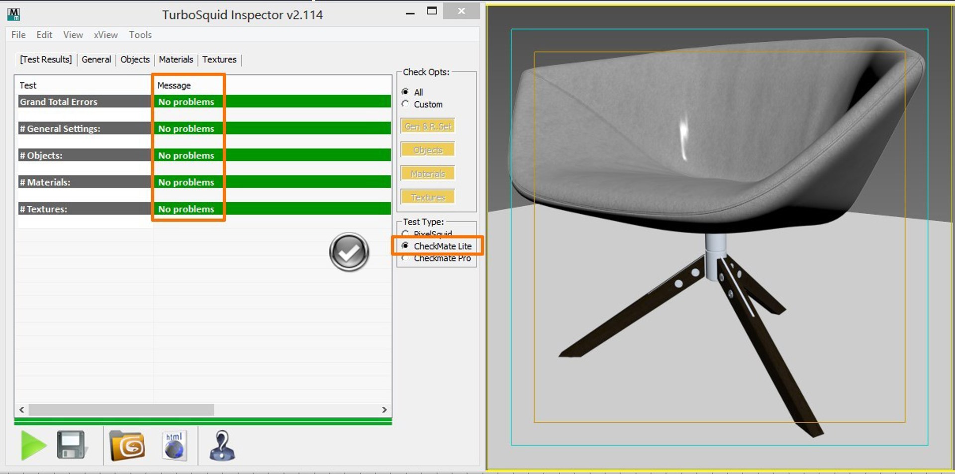Select the All check options radio button
Image resolution: width=955 pixels, height=474 pixels.
pyautogui.click(x=405, y=92)
